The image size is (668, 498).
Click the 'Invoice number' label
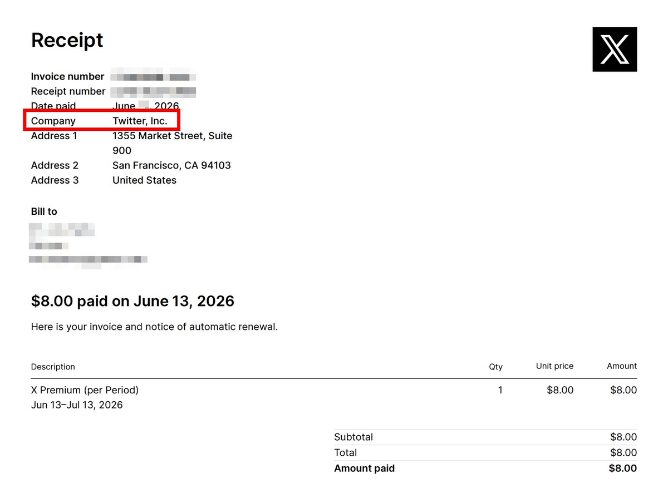tap(67, 77)
